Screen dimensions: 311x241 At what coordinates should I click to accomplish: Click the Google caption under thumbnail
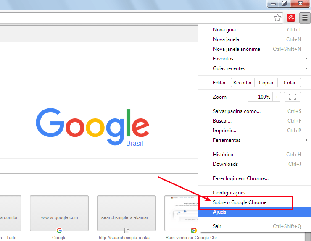(59, 238)
